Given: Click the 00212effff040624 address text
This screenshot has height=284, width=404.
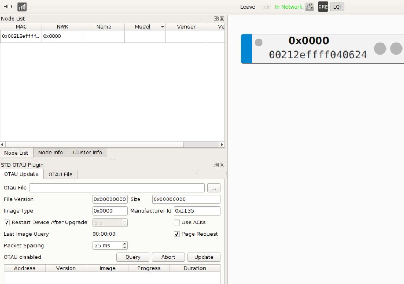Looking at the screenshot, I should click(x=318, y=55).
